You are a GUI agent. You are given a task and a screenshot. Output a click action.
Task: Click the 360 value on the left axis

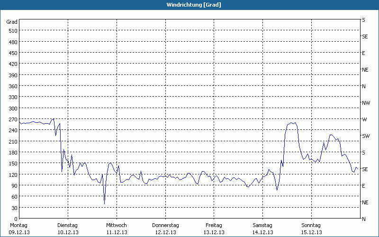point(13,86)
